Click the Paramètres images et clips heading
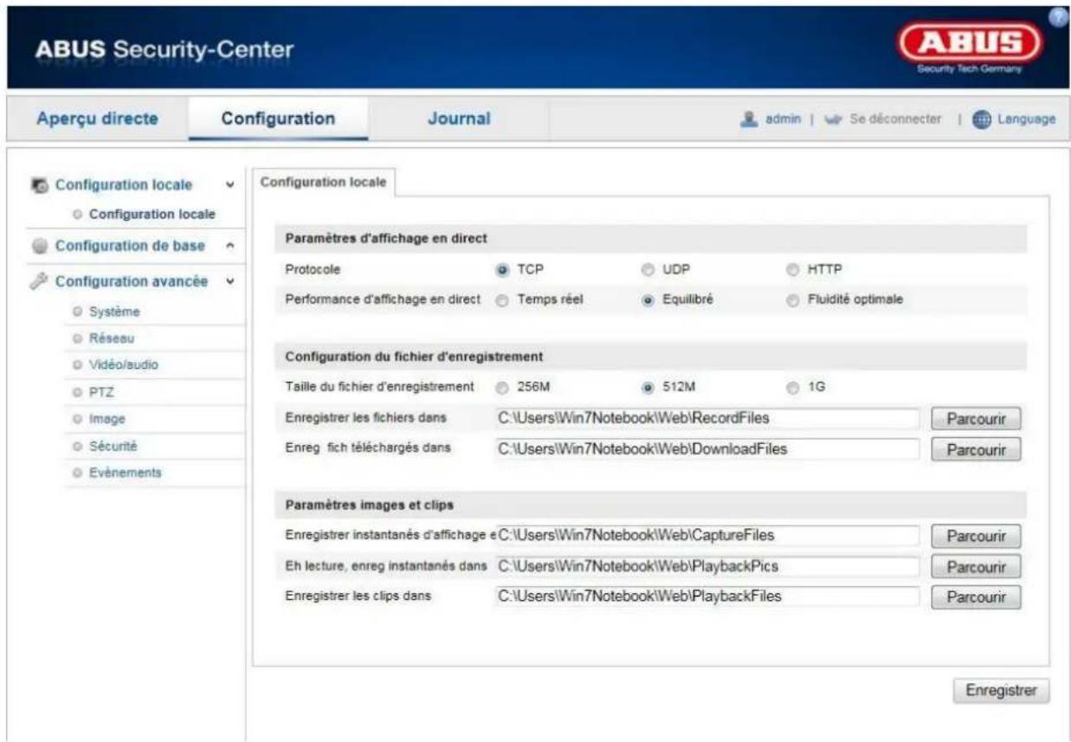Viewport: 1071px width, 742px height. click(369, 505)
